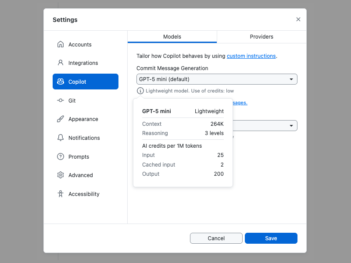Screen dimensions: 351x263
Task: Open the Notifications settings section
Action: tap(86, 138)
